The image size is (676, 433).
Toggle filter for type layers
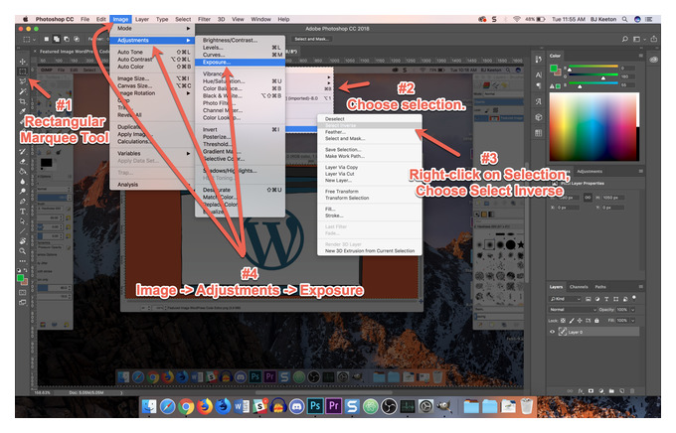click(x=606, y=299)
